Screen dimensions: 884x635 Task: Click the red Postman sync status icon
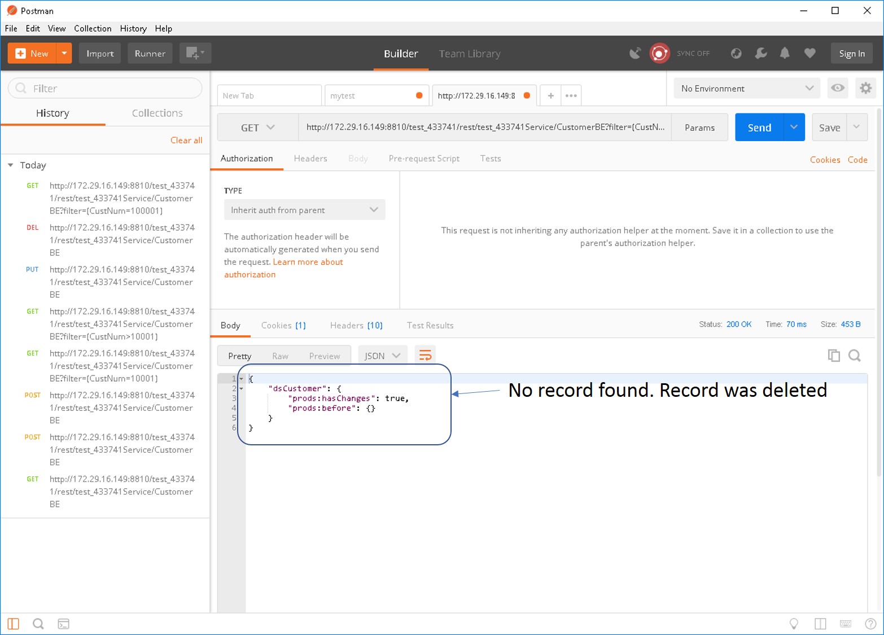(659, 53)
